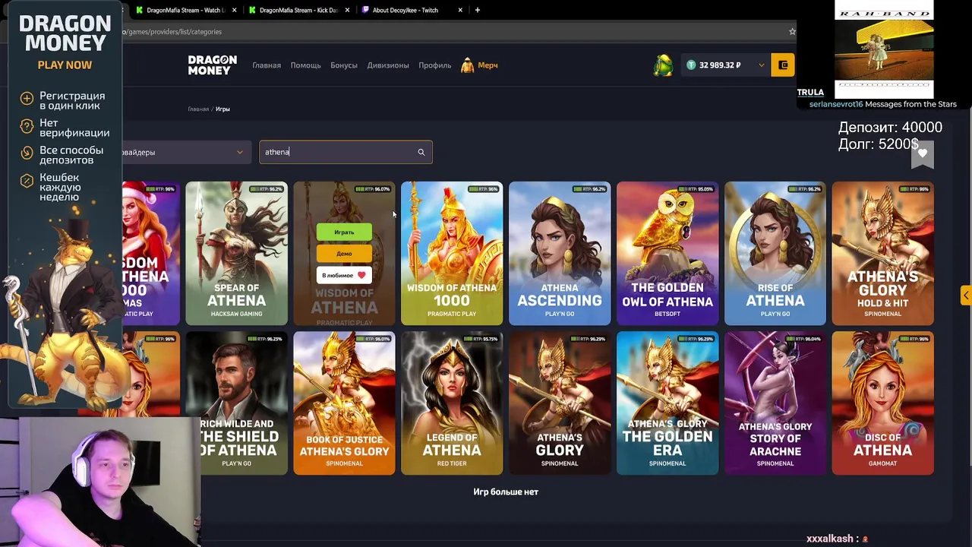Open Legend of Athena game card
This screenshot has height=547, width=972.
(452, 403)
